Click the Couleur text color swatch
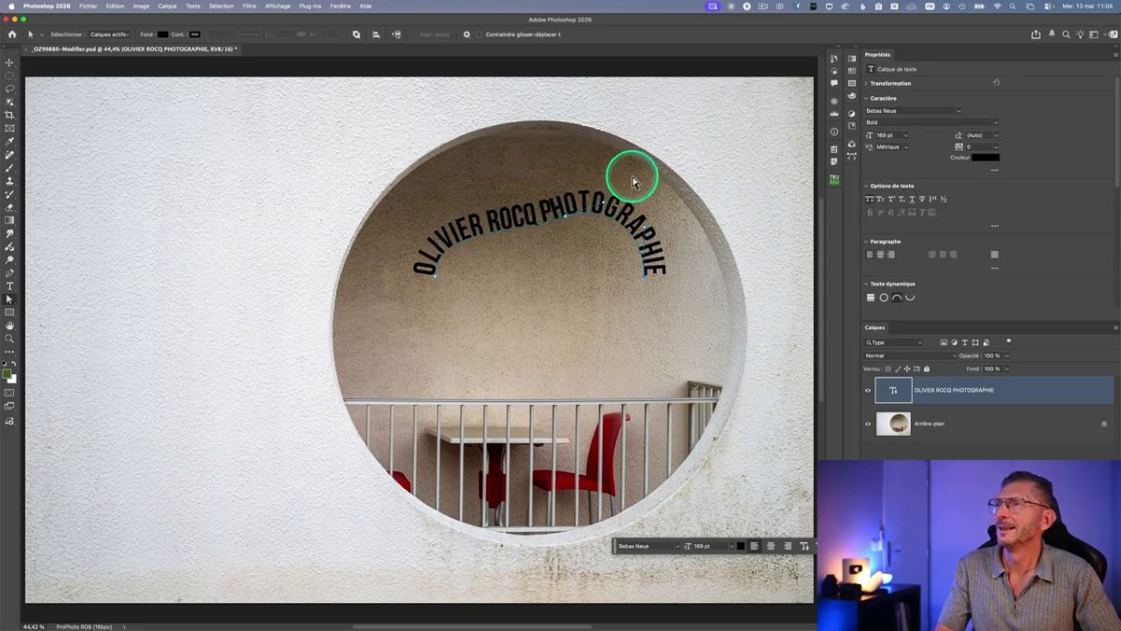This screenshot has height=631, width=1121. (x=986, y=158)
